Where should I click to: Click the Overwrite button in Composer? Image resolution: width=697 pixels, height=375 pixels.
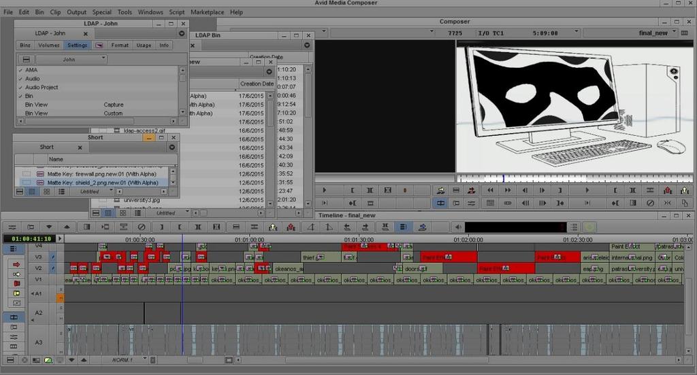471,190
